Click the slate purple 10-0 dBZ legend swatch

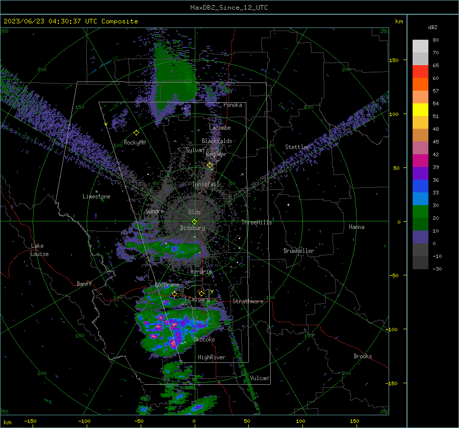click(420, 237)
